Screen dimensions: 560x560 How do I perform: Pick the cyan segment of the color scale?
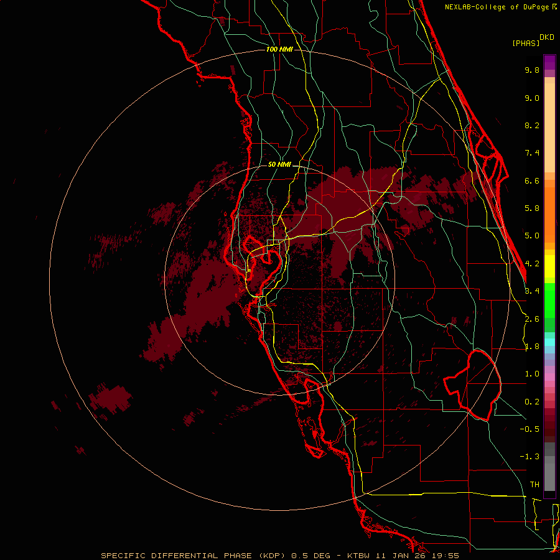549,342
